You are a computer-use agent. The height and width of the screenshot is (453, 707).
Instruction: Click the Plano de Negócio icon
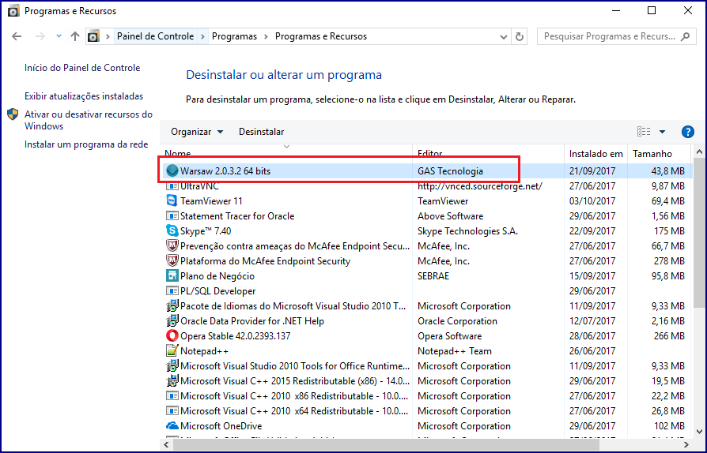(172, 275)
